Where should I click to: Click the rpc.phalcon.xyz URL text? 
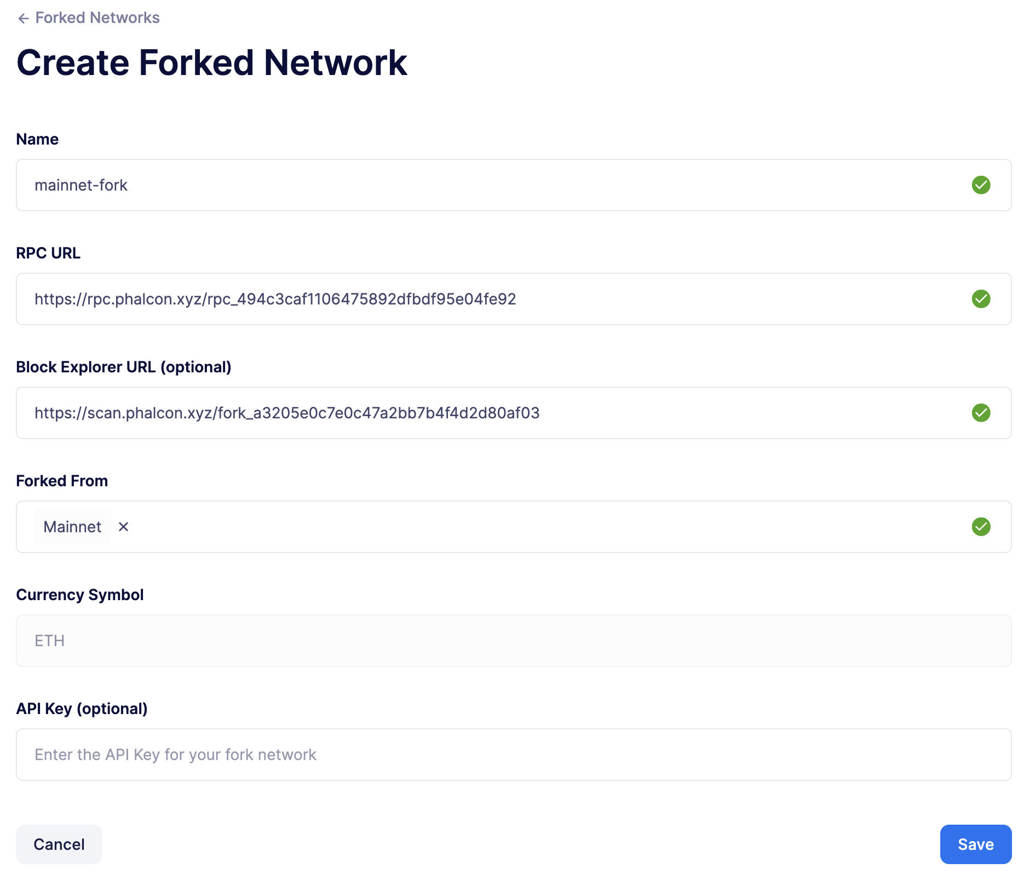tap(275, 299)
